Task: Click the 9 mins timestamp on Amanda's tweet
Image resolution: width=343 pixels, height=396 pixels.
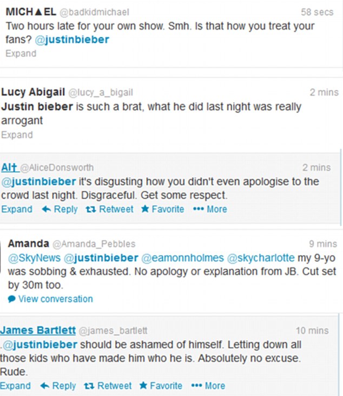Action: pos(324,244)
